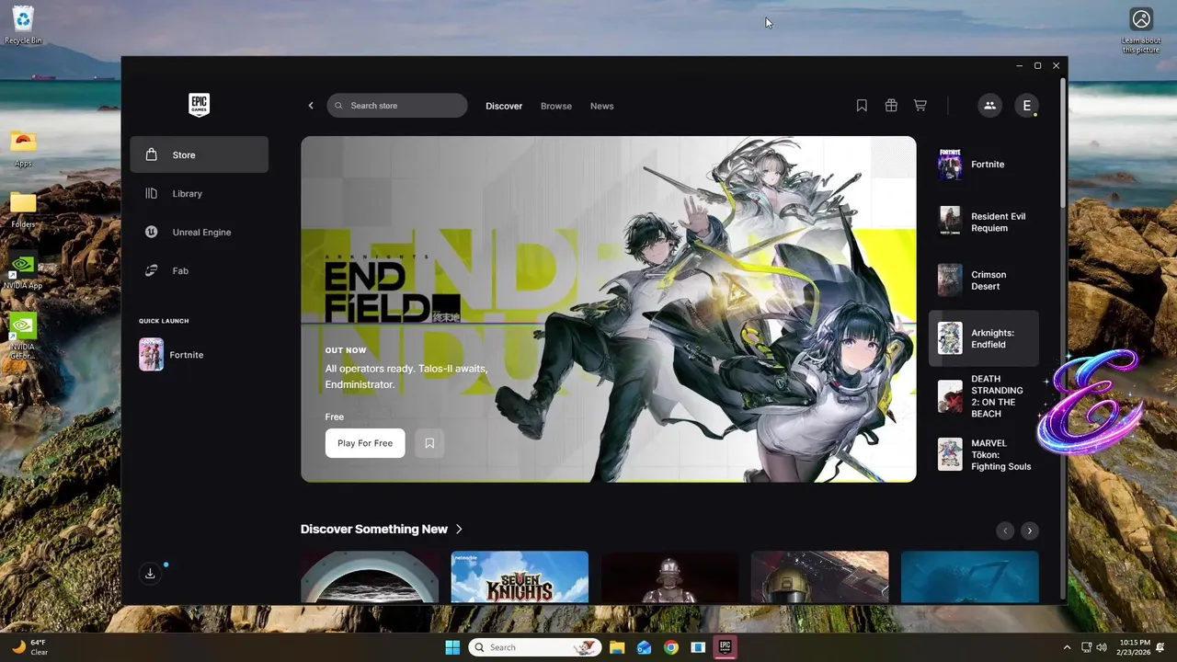Open the weather widget 64°F Clear

(29, 647)
